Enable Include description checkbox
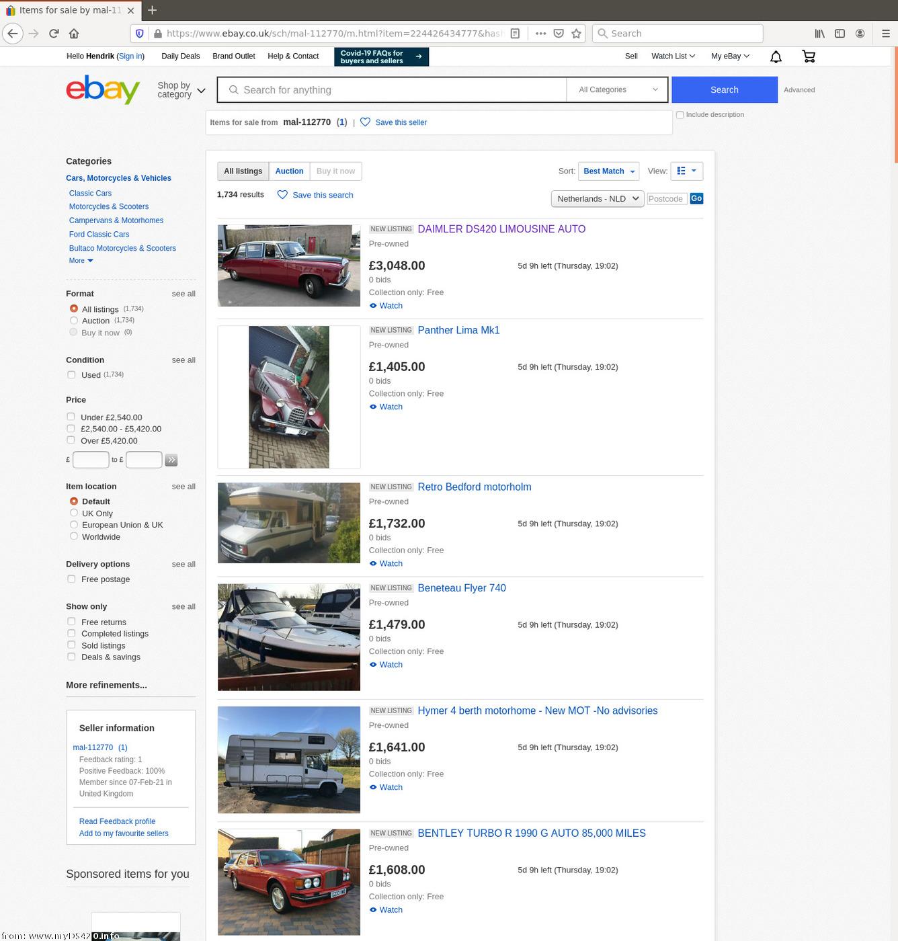The width and height of the screenshot is (898, 941). 680,115
